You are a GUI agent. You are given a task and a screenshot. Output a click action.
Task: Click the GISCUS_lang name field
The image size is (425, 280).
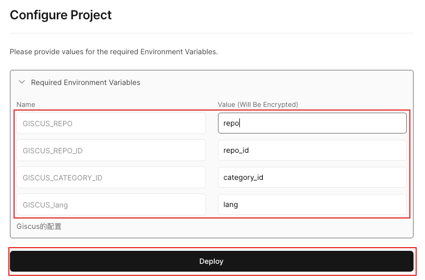point(111,205)
